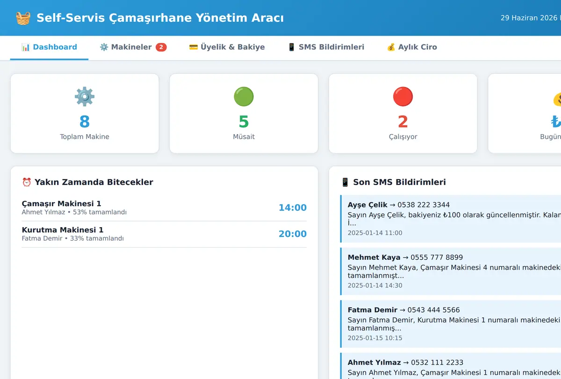Click the SMS message mentioning Kurutma Makinesi 1
Screen dimensions: 561x379
coord(454,324)
